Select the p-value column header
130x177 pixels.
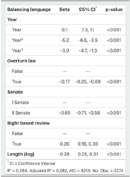tap(114, 10)
